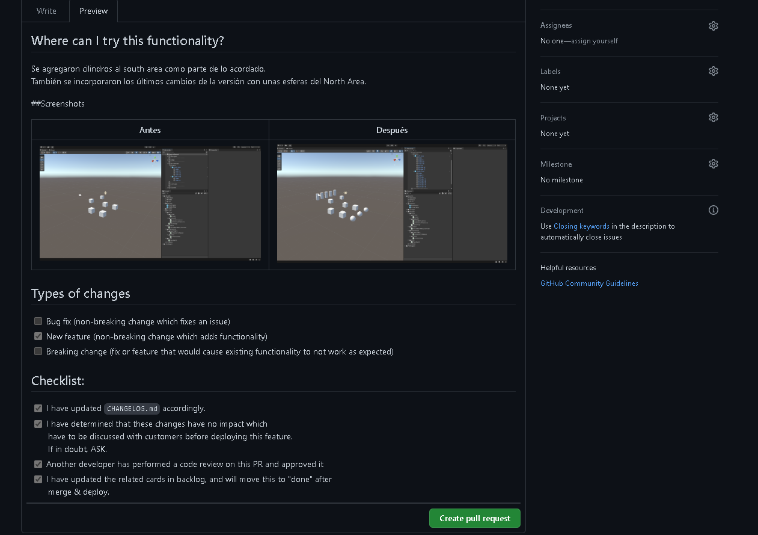This screenshot has width=758, height=535.
Task: Open the Antes screenshot image
Action: 150,202
